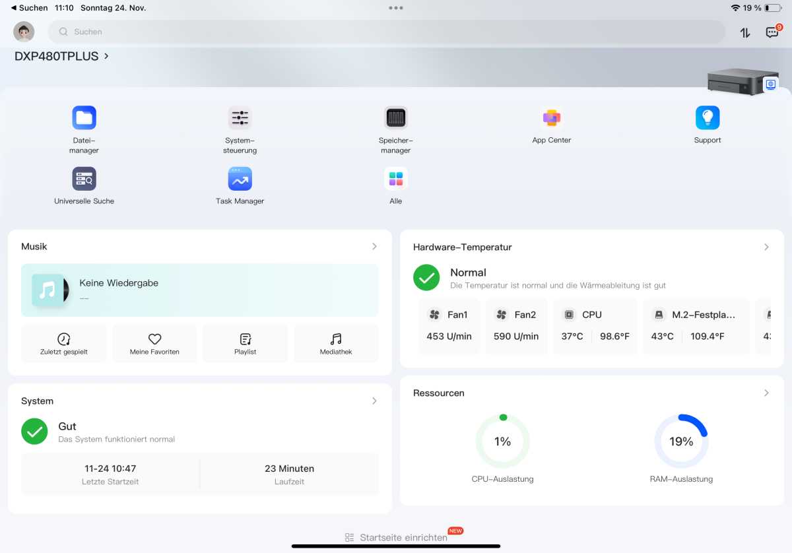Open the Playlist tab in Musik
Viewport: 792px width, 553px height.
[245, 342]
